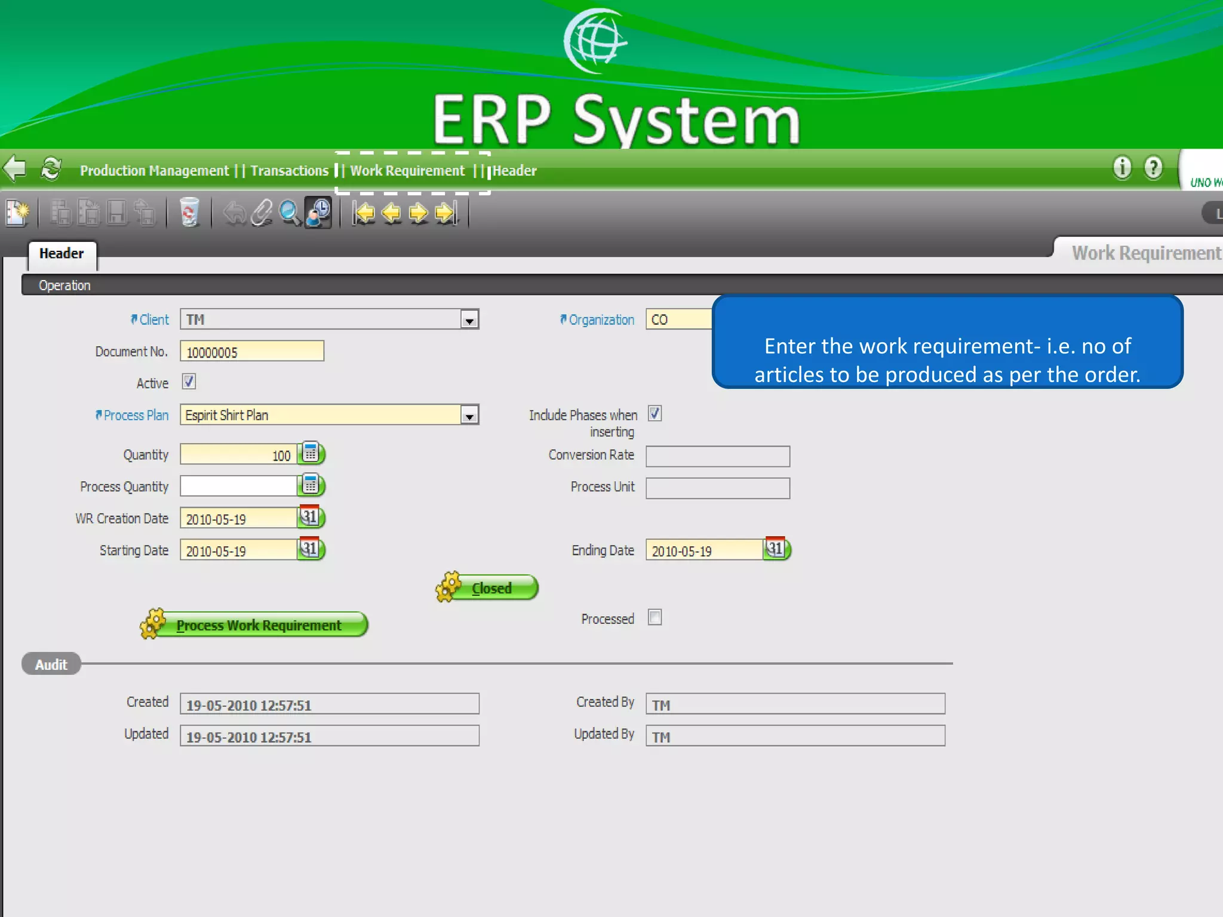Expand the Process Plan dropdown
The width and height of the screenshot is (1223, 917).
pos(469,416)
